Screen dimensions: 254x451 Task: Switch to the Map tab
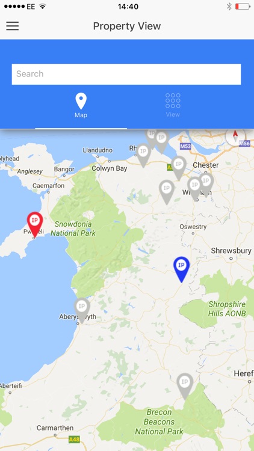(81, 105)
